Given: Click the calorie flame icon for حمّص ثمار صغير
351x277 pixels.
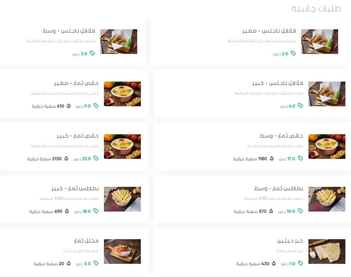Looking at the screenshot, I should 69,106.
